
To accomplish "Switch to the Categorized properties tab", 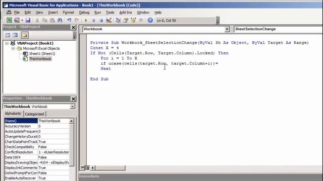I will (35, 114).
